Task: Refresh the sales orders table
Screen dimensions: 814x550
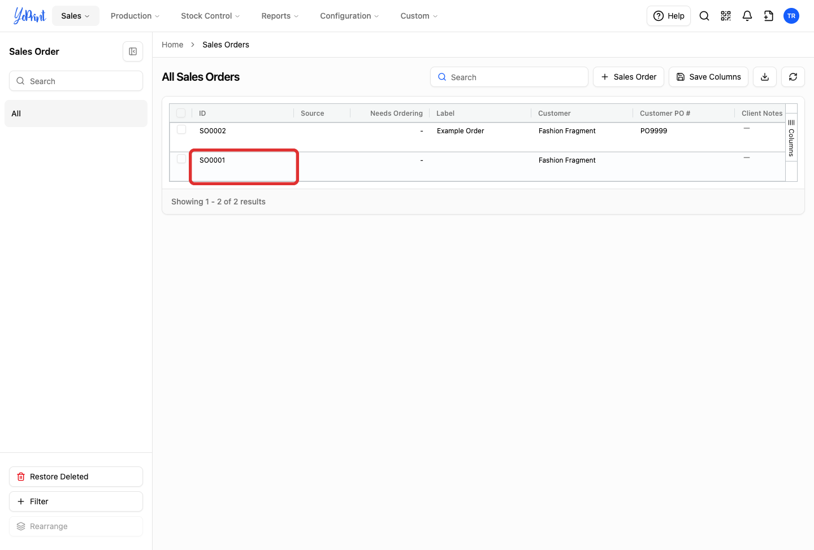Action: (793, 77)
